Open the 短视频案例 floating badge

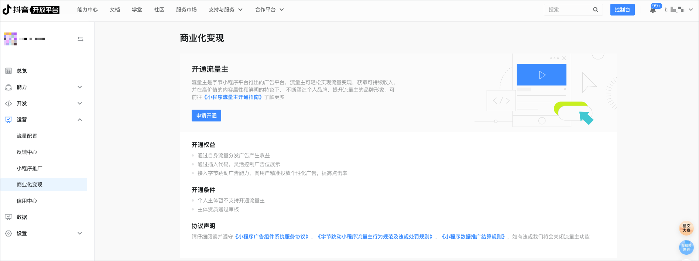tap(686, 247)
